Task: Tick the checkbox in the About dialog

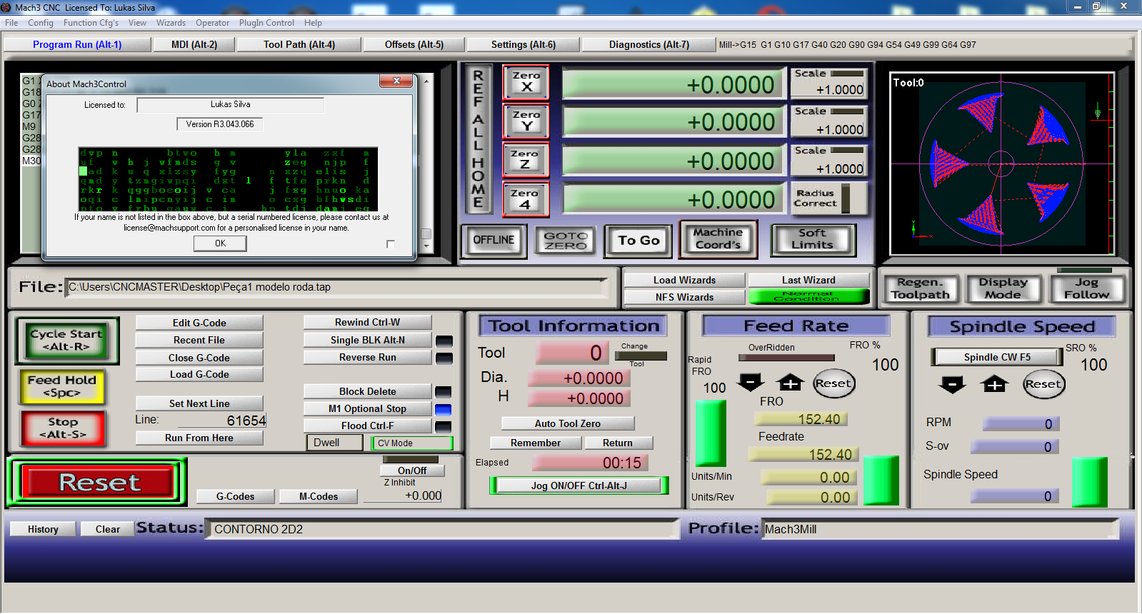Action: point(391,244)
